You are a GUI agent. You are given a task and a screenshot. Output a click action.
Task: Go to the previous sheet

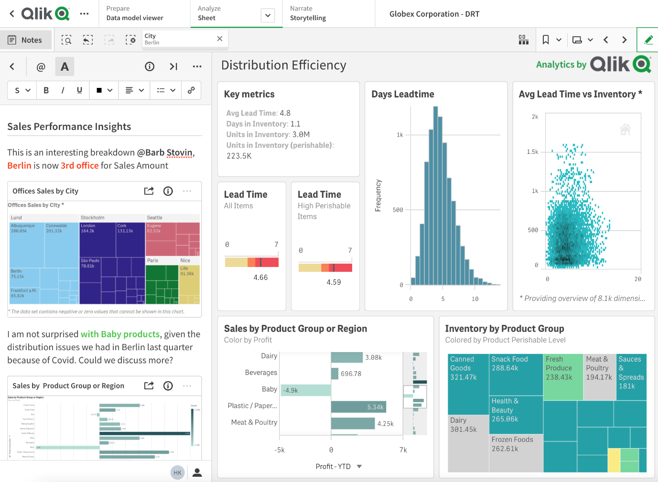(606, 40)
